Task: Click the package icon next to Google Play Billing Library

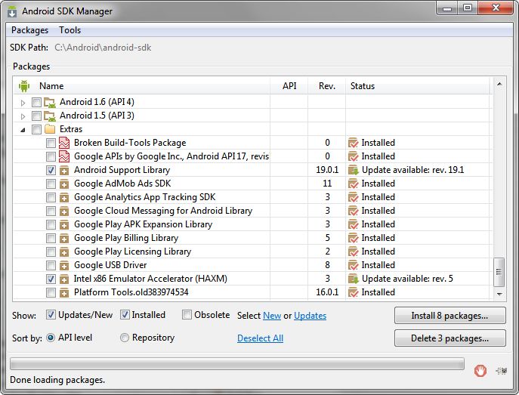Action: (x=64, y=238)
